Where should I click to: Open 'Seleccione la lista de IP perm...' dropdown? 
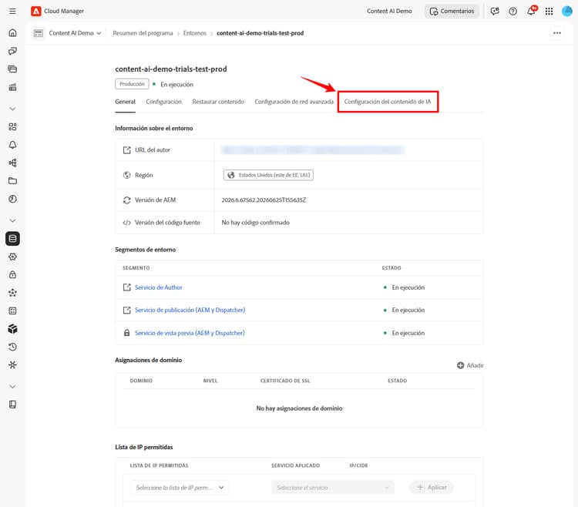click(180, 488)
